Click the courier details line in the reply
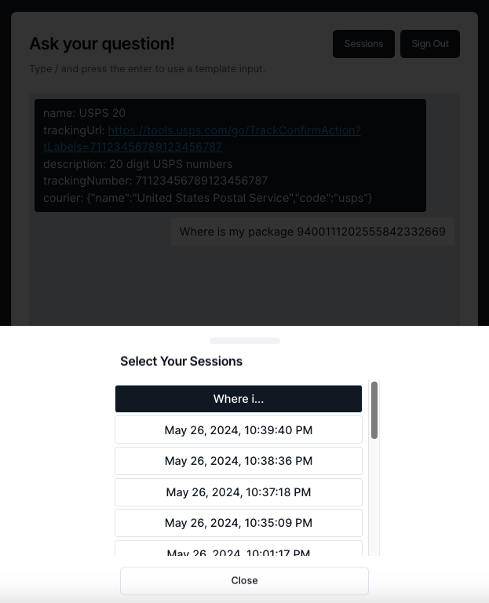The image size is (489, 603). [x=207, y=198]
